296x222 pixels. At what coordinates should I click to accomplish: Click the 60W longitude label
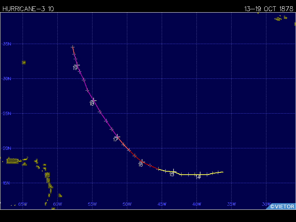click(57, 204)
